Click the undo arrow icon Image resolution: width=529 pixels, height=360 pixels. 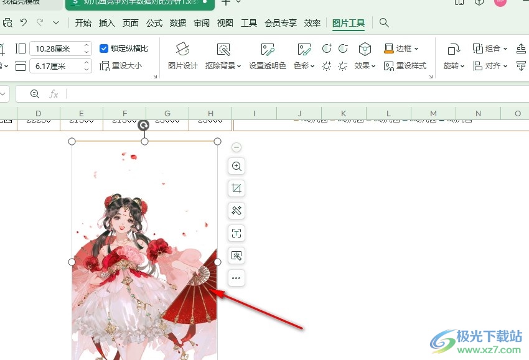(23, 22)
